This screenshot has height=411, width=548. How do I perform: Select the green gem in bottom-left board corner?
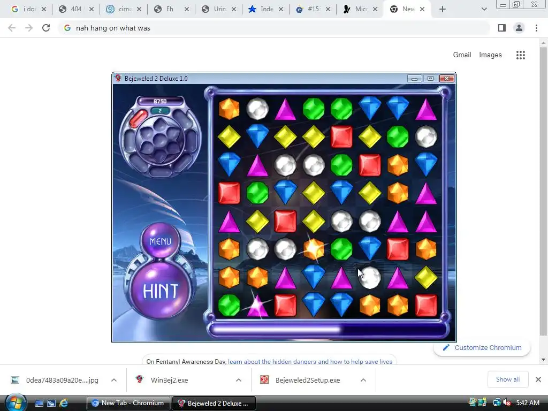coord(229,305)
